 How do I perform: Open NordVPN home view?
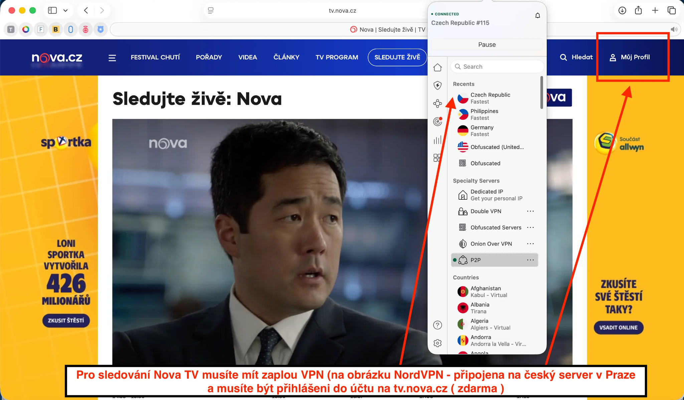(438, 67)
